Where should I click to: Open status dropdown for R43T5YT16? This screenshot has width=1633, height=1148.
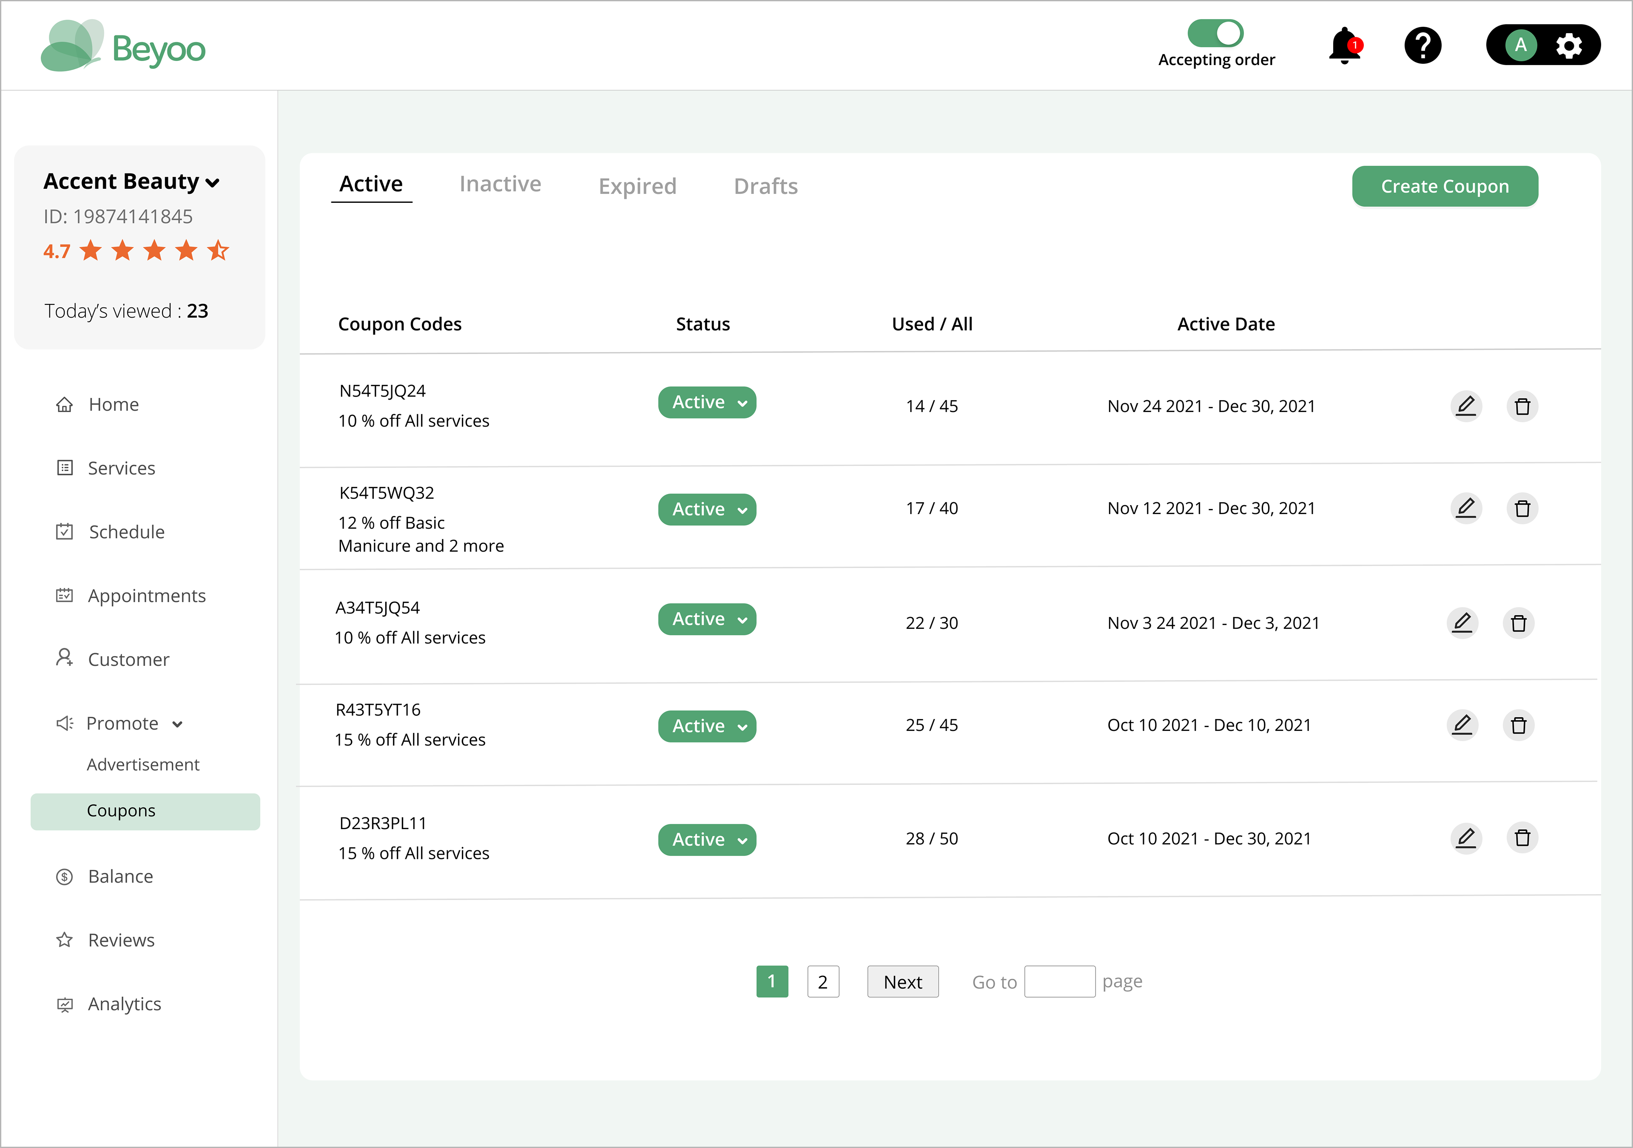click(707, 727)
